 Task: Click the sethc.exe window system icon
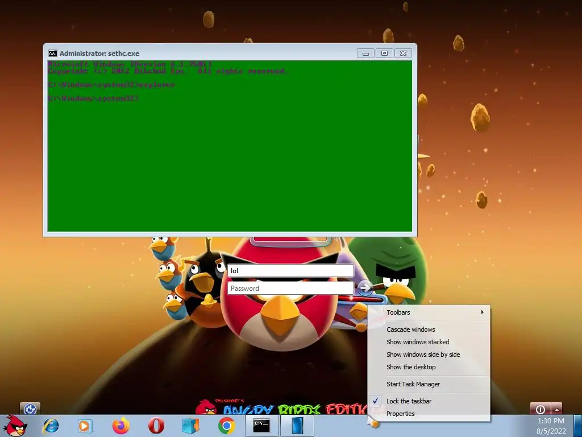[x=53, y=53]
